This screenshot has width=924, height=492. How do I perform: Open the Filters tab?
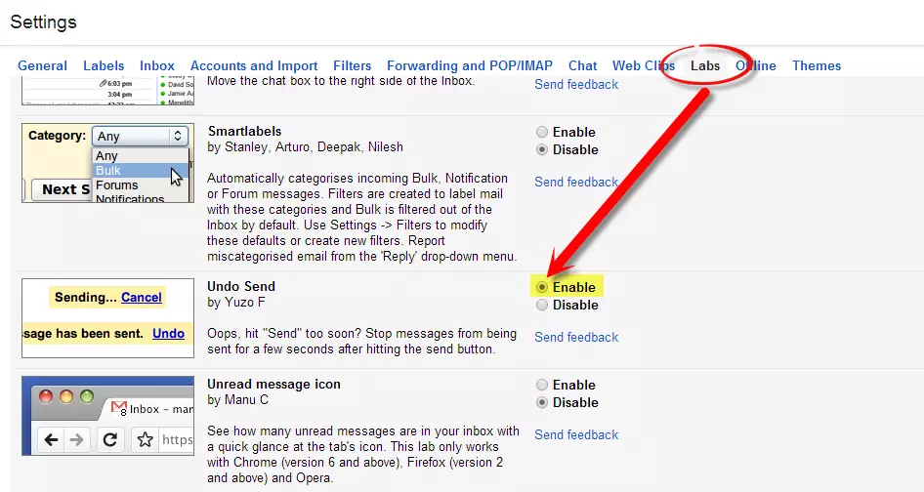point(353,65)
